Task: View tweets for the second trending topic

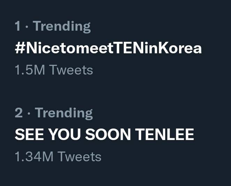Action: [104, 135]
